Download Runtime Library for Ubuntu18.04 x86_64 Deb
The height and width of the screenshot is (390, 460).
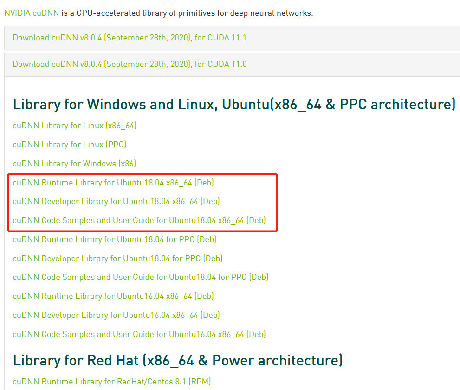click(113, 183)
